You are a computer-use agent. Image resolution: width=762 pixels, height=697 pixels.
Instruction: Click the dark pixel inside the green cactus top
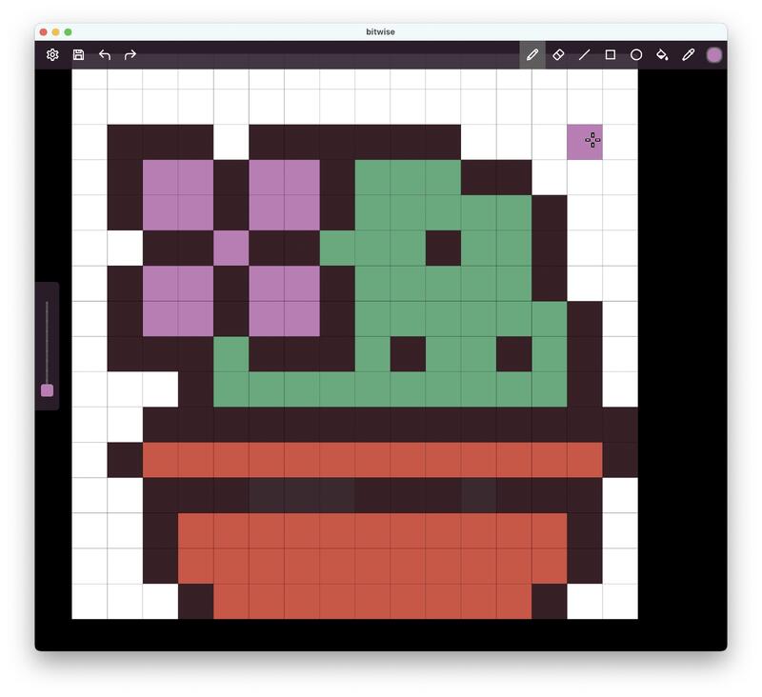(443, 248)
